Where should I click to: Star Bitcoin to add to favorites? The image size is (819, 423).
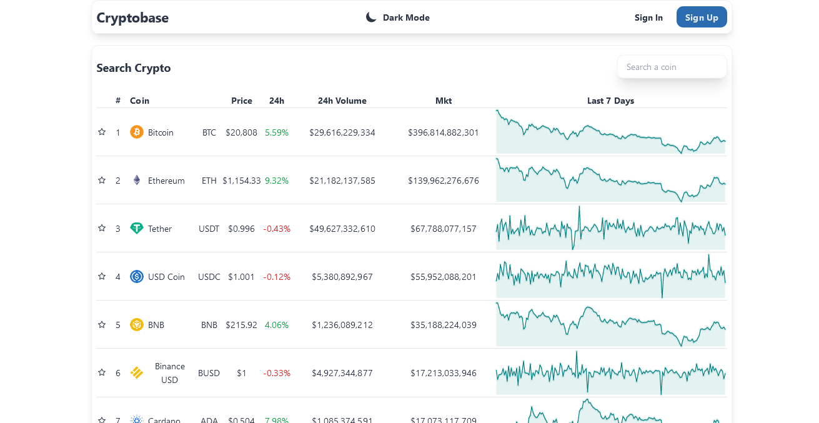(x=102, y=132)
